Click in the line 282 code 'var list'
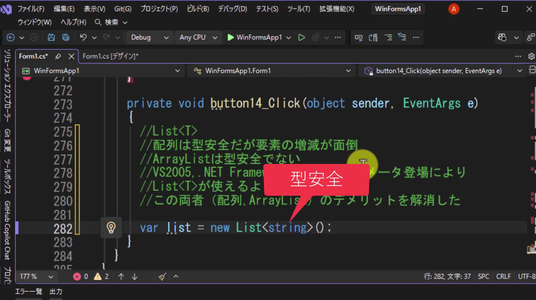Image resolution: width=536 pixels, height=300 pixels. [165, 228]
